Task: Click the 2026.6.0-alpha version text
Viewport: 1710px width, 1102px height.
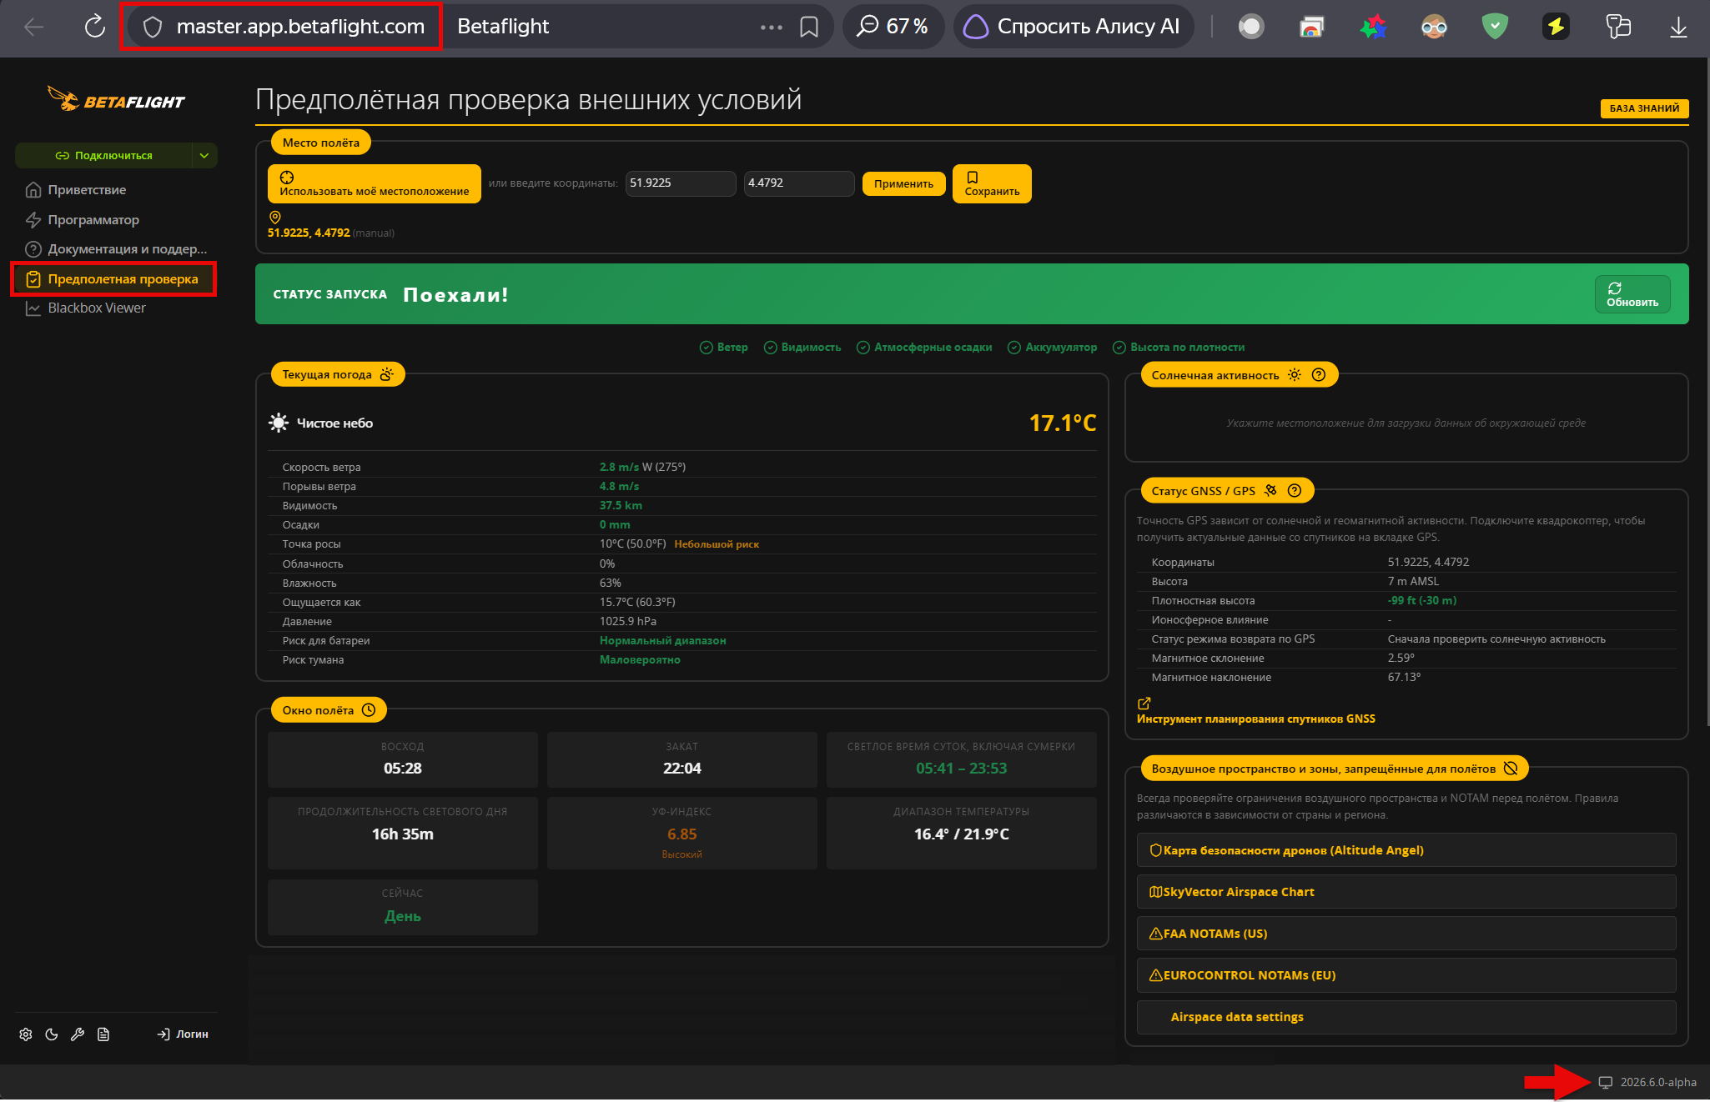Action: [x=1658, y=1083]
